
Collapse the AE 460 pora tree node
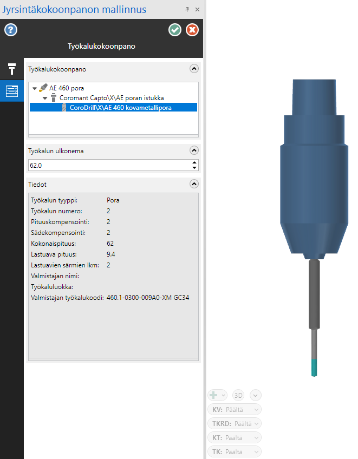[35, 88]
